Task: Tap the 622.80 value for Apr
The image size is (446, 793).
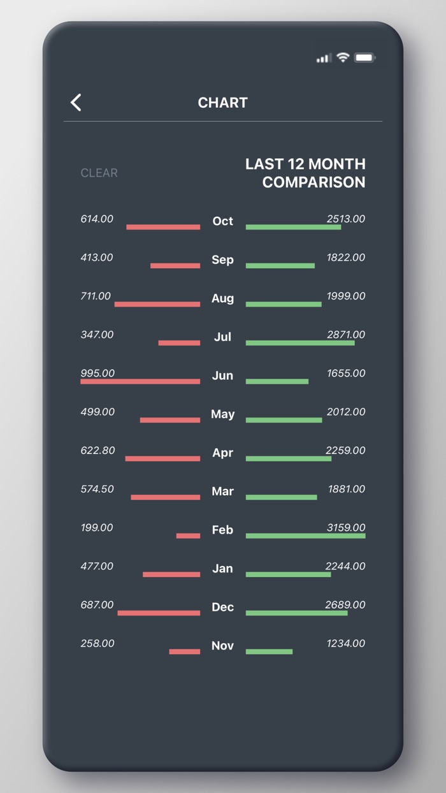Action: point(97,451)
